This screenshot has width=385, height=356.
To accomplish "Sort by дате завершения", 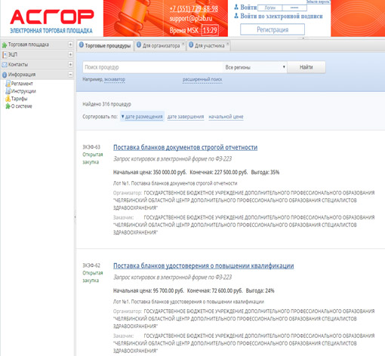I will (x=186, y=117).
